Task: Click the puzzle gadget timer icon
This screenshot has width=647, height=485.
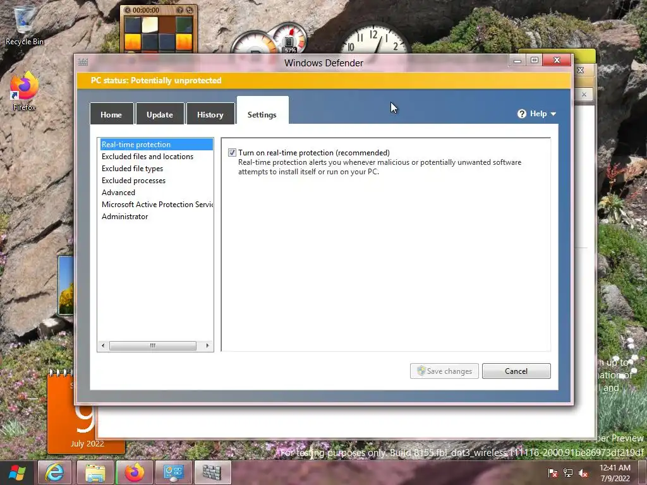Action: pos(128,10)
